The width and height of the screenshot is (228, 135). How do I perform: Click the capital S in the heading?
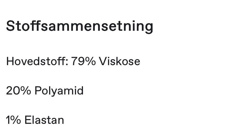pyautogui.click(x=10, y=26)
